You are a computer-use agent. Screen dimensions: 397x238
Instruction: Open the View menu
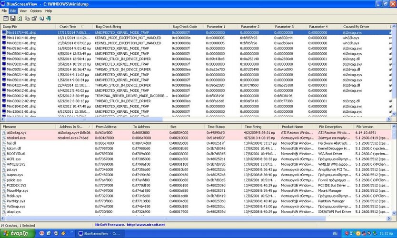(x=23, y=11)
